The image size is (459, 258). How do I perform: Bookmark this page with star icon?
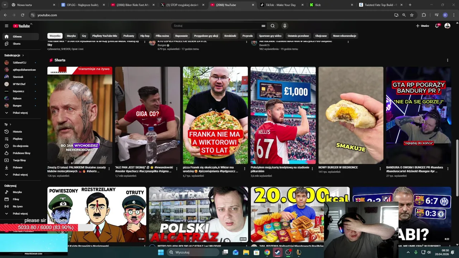[x=412, y=15]
